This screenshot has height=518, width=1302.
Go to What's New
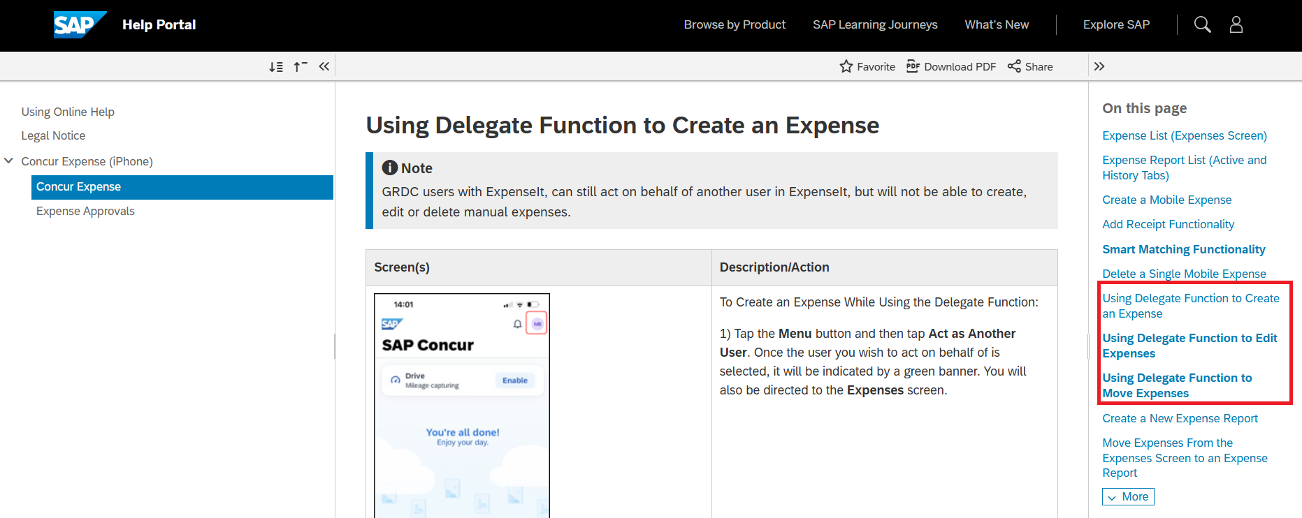coord(997,24)
